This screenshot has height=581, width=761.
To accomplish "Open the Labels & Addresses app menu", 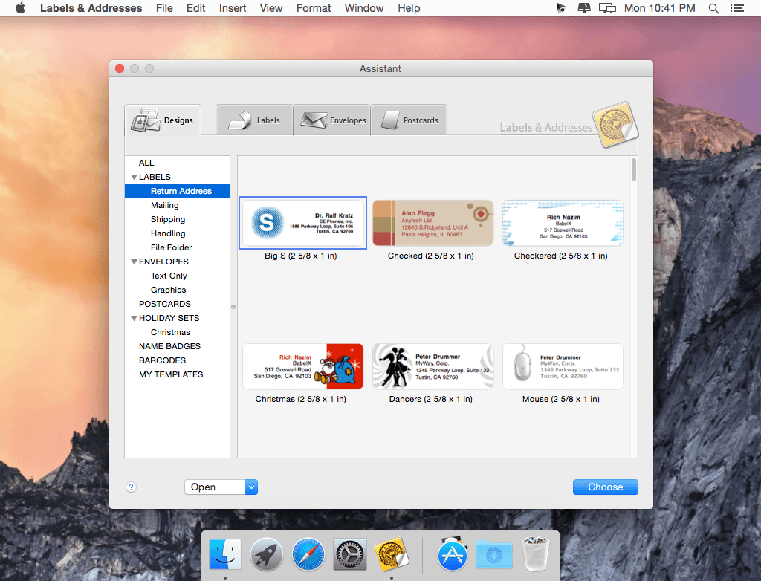I will pos(91,8).
